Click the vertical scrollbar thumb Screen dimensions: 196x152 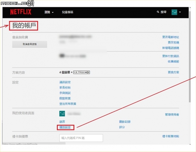click(190, 56)
